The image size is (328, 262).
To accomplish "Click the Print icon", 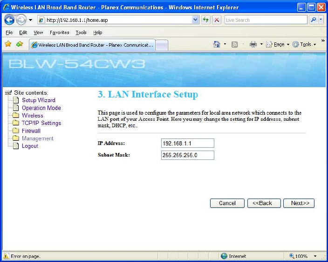I will (x=253, y=44).
